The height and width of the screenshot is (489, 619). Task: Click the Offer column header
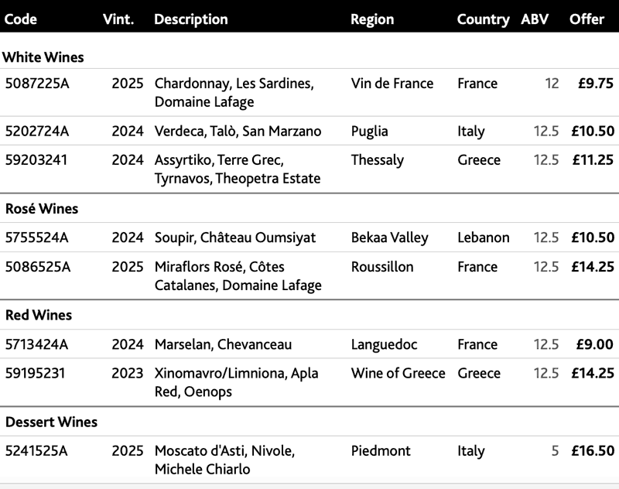[x=587, y=19]
